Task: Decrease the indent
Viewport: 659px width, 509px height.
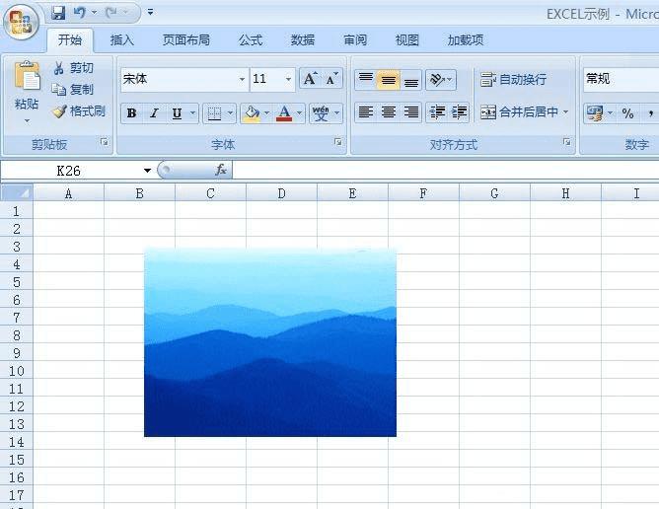Action: pos(437,112)
